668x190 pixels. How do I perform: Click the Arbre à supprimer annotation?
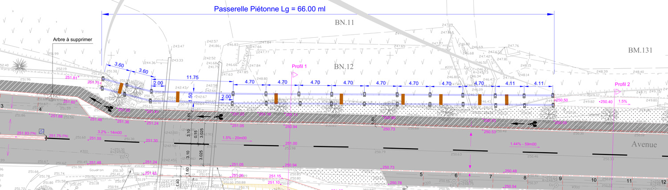(72, 40)
